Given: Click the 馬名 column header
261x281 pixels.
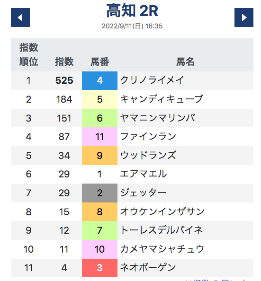Looking at the screenshot, I should (185, 62).
